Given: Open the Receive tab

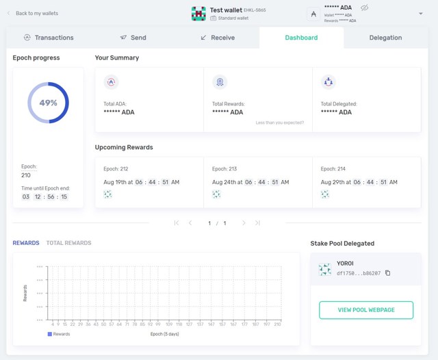Looking at the screenshot, I should 217,38.
